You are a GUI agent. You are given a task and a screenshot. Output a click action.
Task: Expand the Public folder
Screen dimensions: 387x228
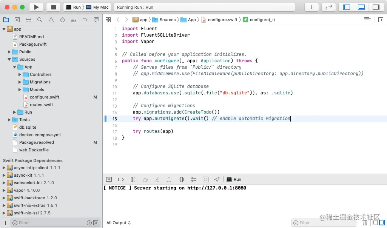pyautogui.click(x=9, y=52)
